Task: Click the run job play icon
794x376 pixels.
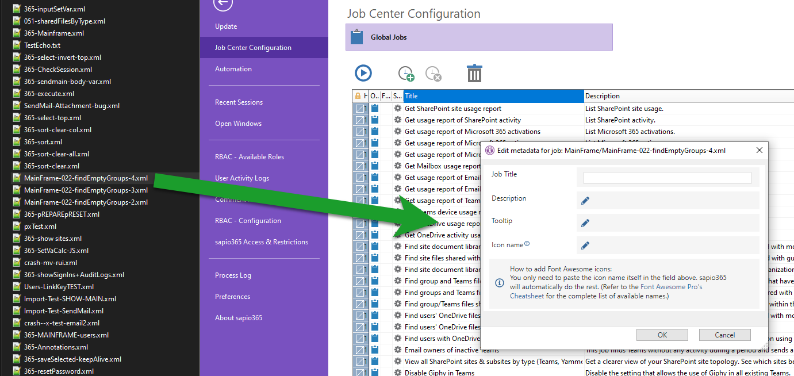Action: [363, 73]
